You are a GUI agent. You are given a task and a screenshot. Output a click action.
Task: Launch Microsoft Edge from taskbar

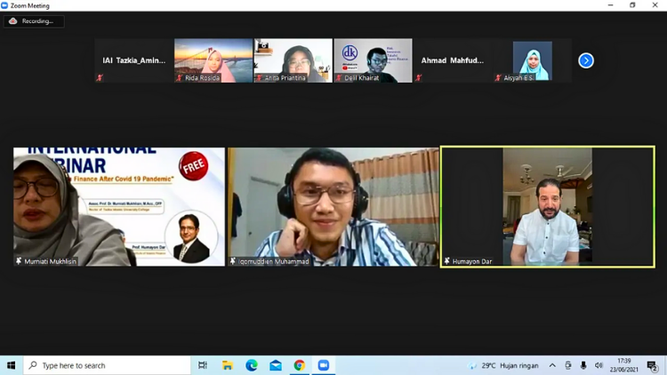252,365
